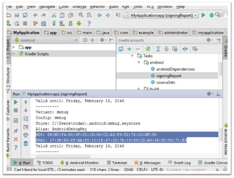Click the Cut scissors icon
This screenshot has width=234, height=178.
coord(54,15)
